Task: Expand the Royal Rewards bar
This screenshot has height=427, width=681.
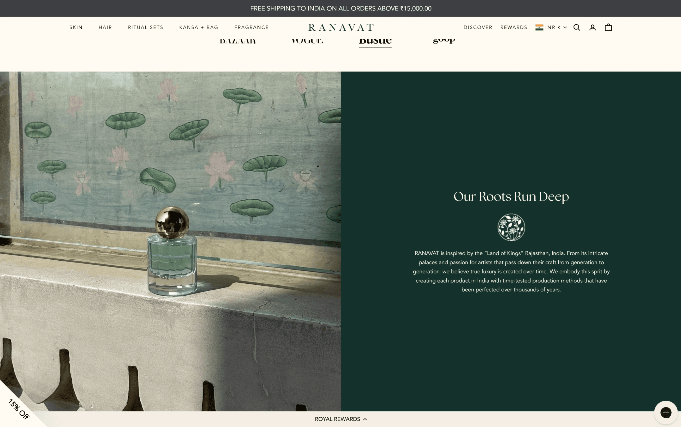Action: tap(340, 419)
